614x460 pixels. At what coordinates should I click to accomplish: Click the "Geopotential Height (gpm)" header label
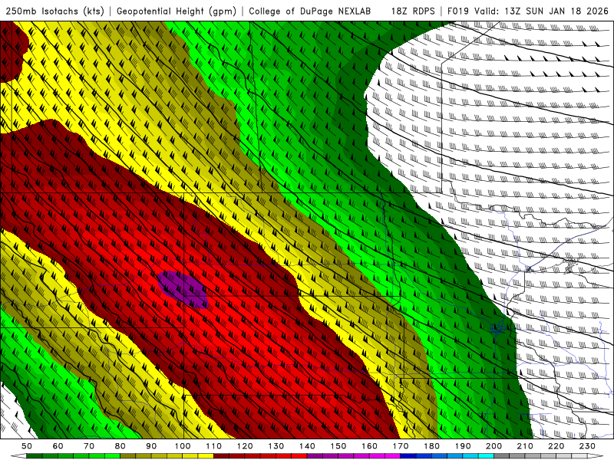177,11
